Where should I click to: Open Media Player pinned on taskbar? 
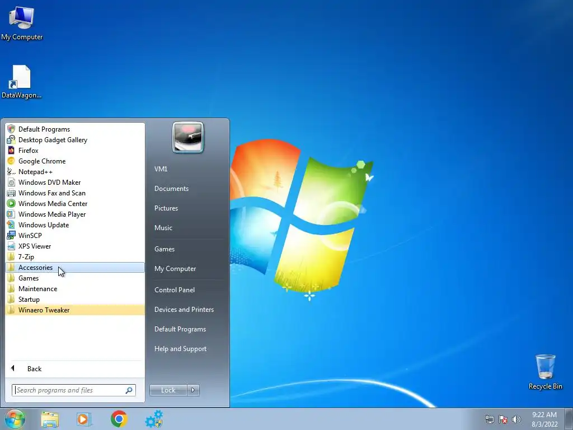[x=84, y=419]
